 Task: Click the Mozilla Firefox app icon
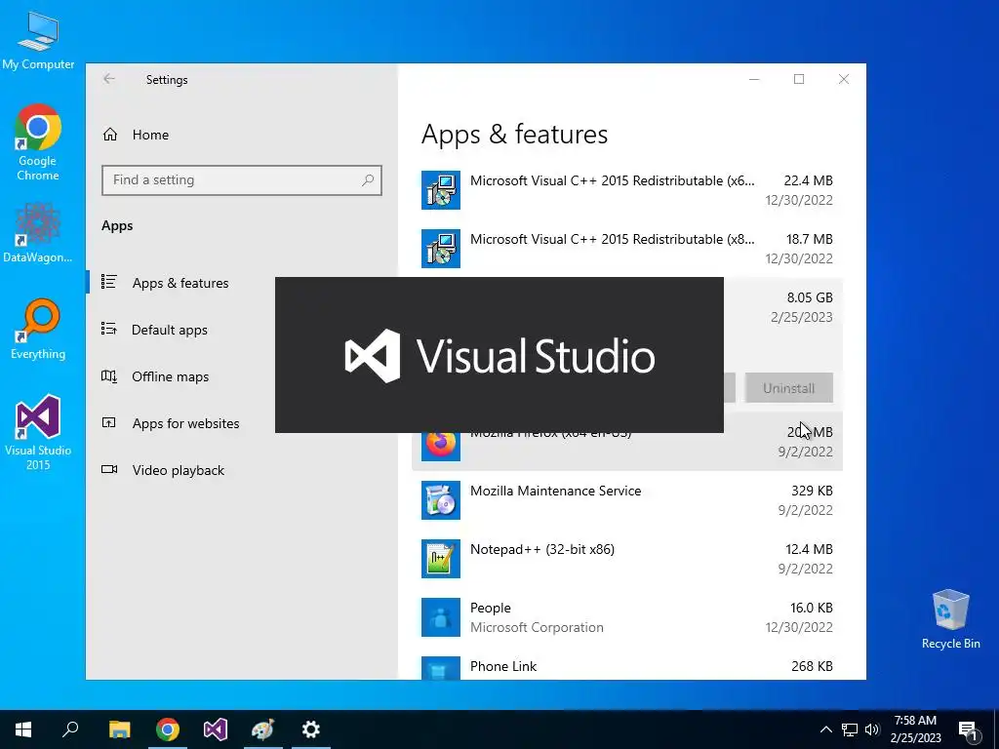pyautogui.click(x=441, y=445)
